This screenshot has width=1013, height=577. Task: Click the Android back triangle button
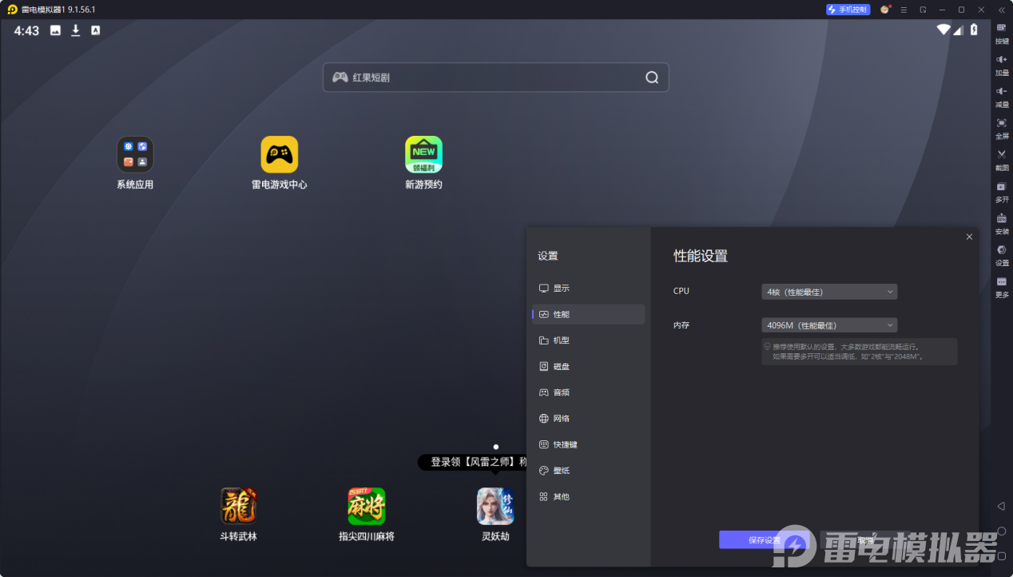[1001, 506]
